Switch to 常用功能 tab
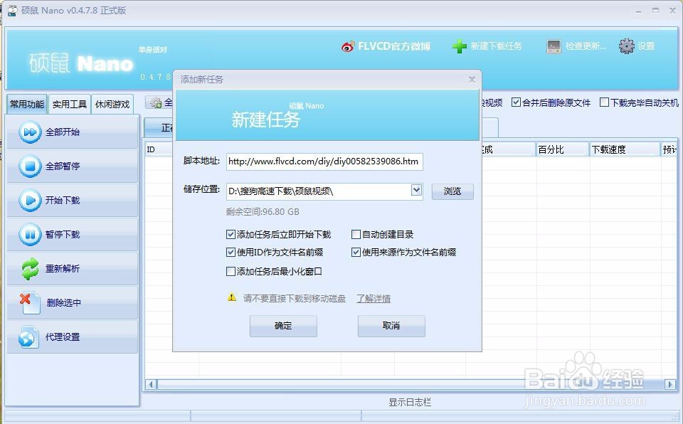 [27, 104]
